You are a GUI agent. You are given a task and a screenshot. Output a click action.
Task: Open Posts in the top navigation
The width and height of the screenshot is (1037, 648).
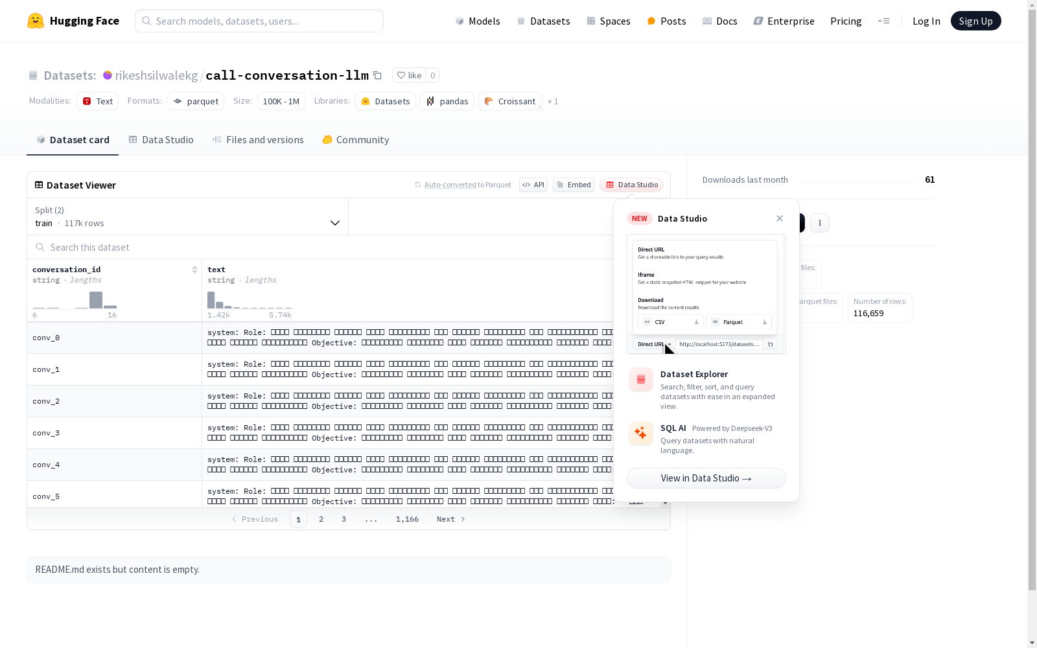point(666,21)
